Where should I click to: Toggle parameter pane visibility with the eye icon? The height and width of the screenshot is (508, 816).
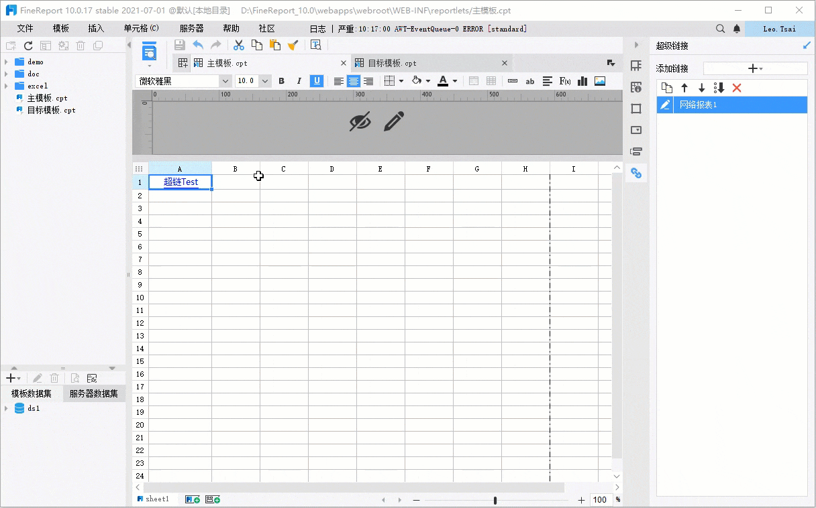pos(360,121)
